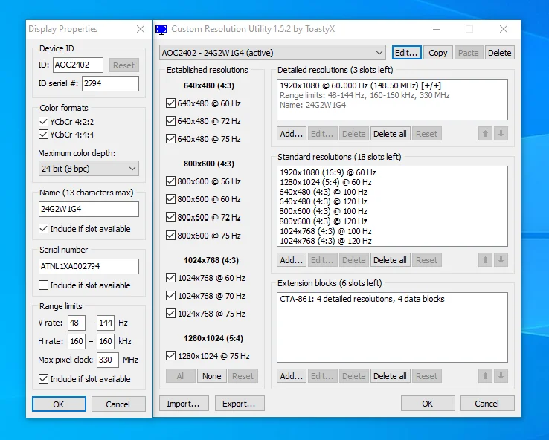The width and height of the screenshot is (549, 440).
Task: Click H rate maximum field
Action: pyautogui.click(x=106, y=341)
